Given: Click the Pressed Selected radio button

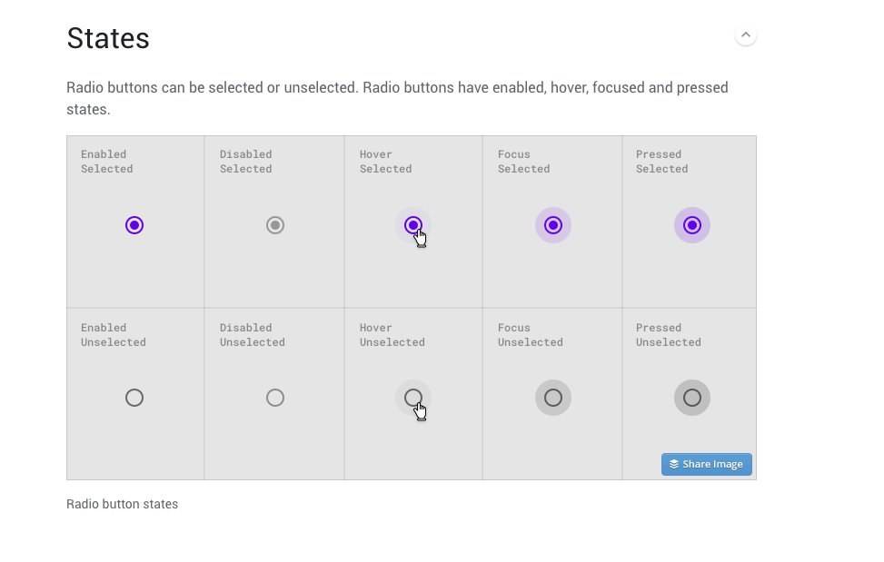Looking at the screenshot, I should [692, 225].
